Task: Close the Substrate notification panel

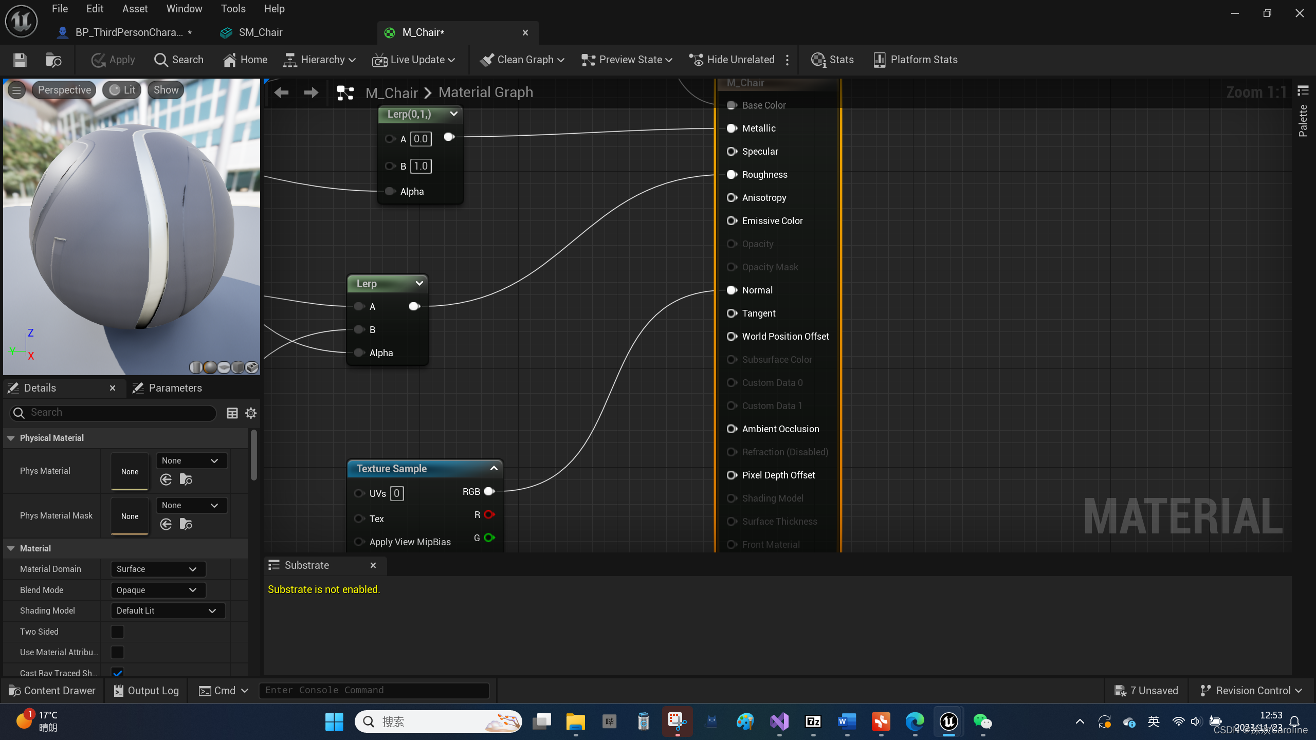Action: [x=372, y=565]
